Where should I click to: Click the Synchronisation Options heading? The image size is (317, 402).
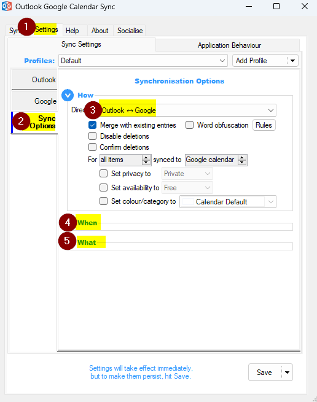coord(179,81)
